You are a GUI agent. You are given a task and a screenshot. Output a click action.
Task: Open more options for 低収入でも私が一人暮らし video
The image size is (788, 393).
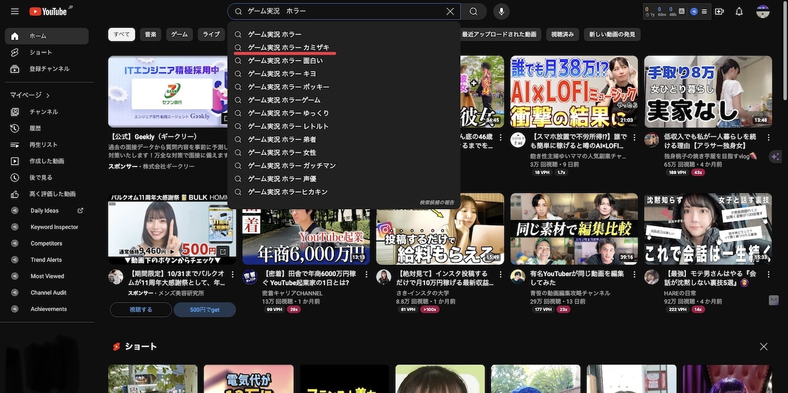click(x=769, y=137)
